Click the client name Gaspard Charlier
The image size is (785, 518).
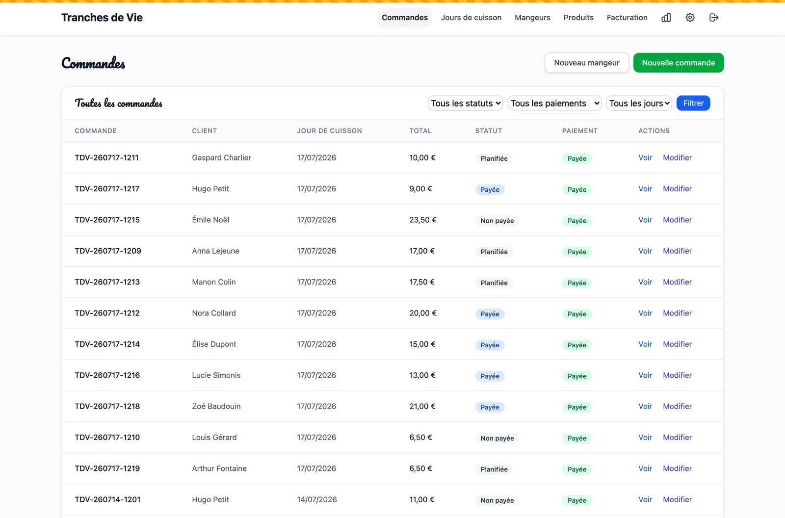221,157
